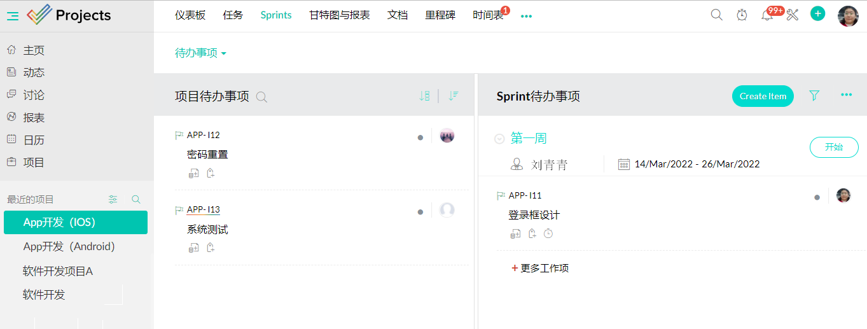Click the recent projects filter settings icon
Screen dimensions: 867x329
[113, 199]
